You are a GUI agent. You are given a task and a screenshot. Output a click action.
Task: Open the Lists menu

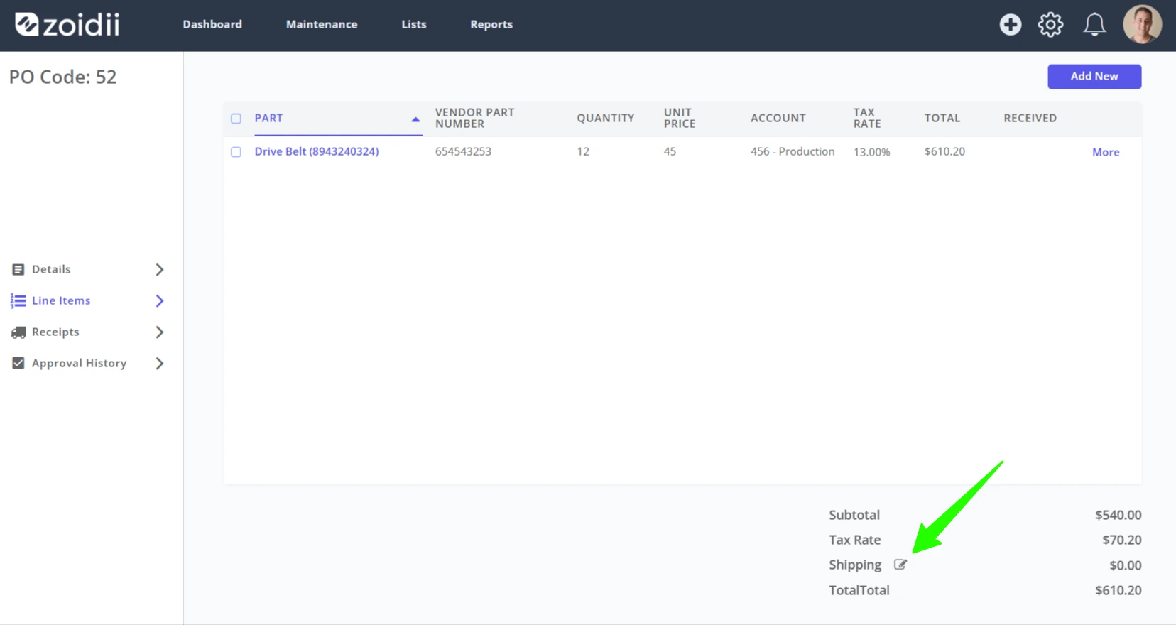point(414,24)
